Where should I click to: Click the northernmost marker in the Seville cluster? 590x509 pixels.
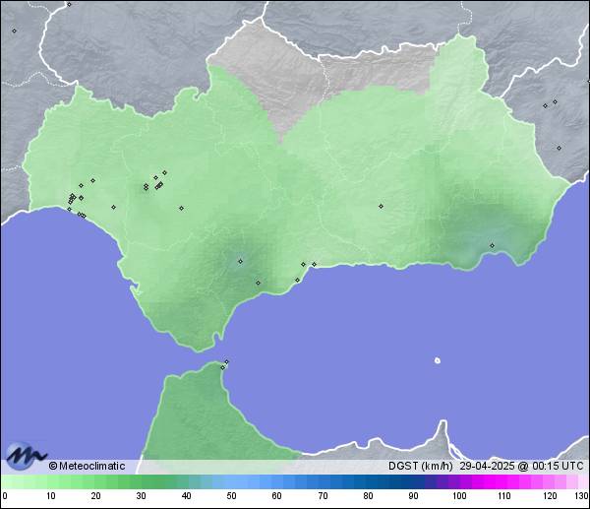[164, 172]
